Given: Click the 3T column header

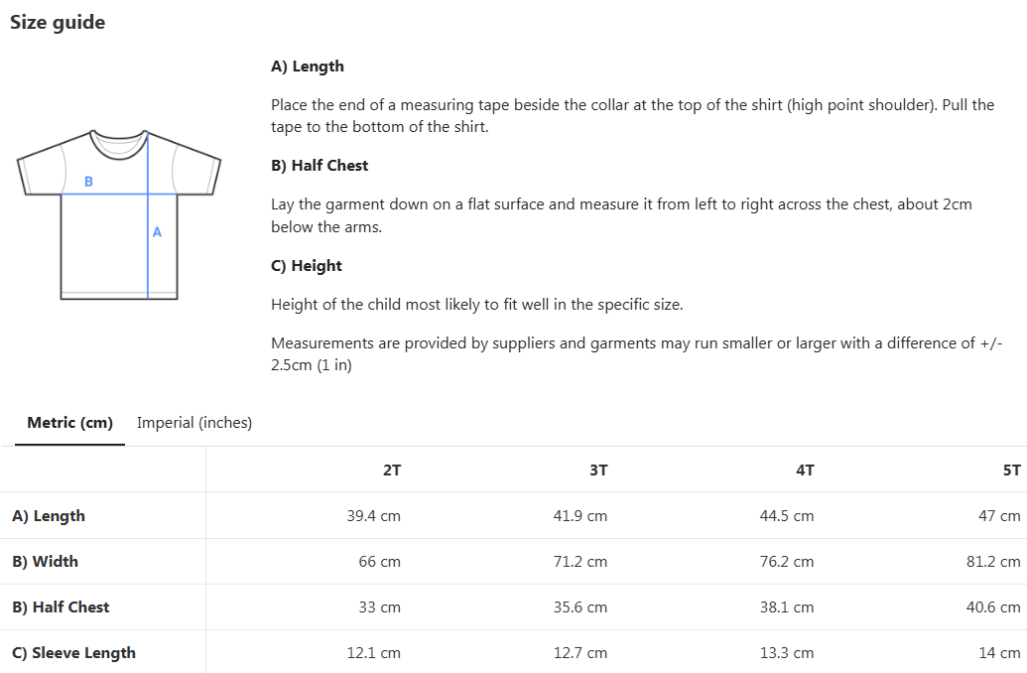Looking at the screenshot, I should pos(598,470).
